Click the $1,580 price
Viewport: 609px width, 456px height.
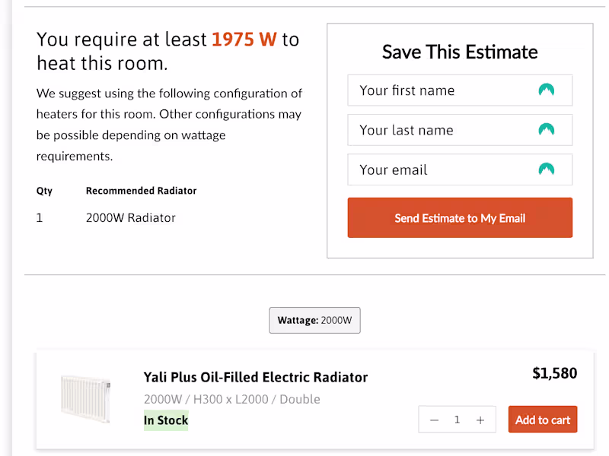(x=554, y=373)
